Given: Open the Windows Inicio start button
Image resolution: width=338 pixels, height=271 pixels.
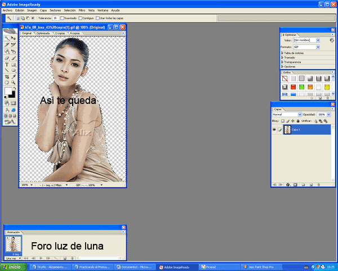Looking at the screenshot, I should click(x=14, y=267).
